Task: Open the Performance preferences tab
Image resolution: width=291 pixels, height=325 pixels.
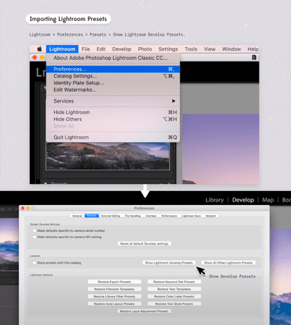Action: pyautogui.click(x=169, y=216)
